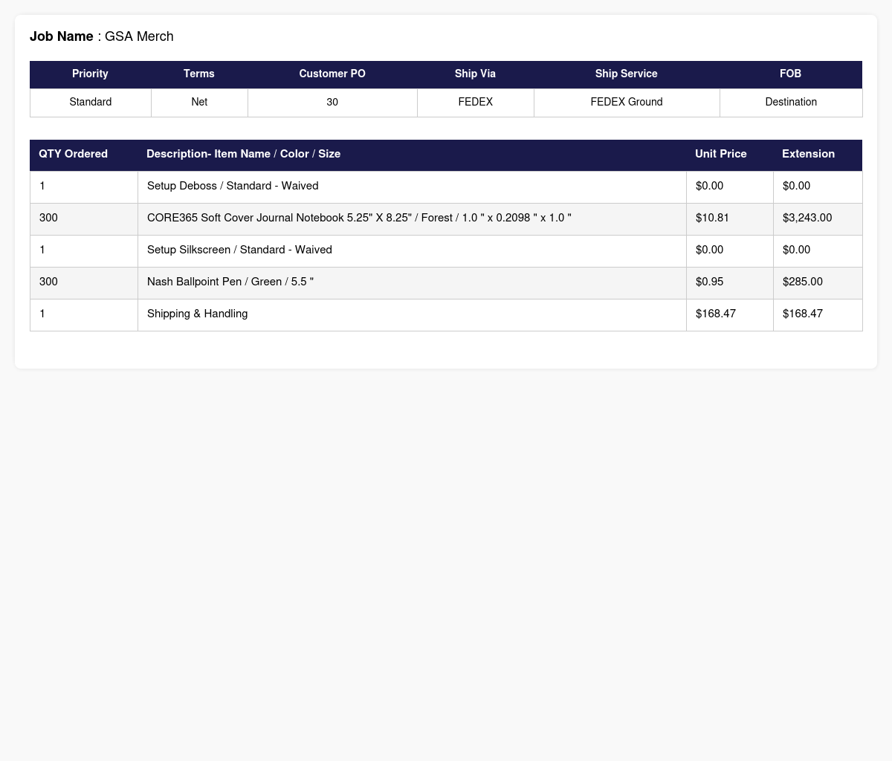Select the Shipping & Handling row
This screenshot has height=761, width=892.
446,315
